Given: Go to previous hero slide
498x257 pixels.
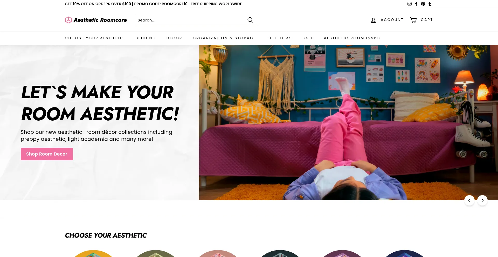Looking at the screenshot, I should [x=469, y=200].
